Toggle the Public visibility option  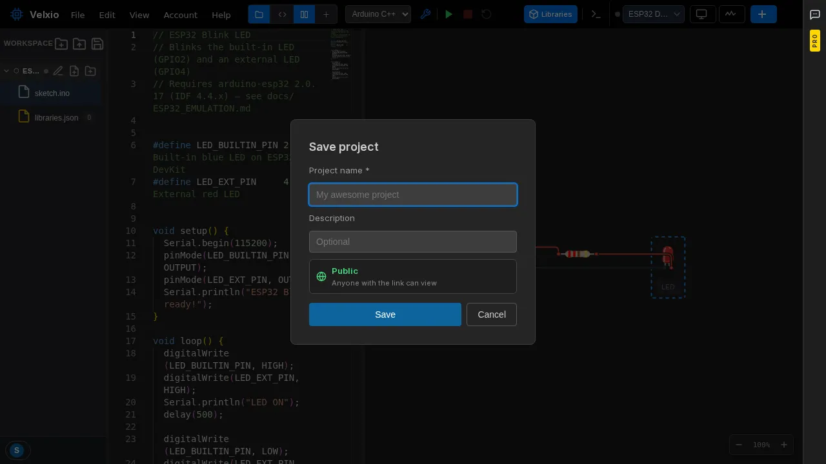point(413,276)
